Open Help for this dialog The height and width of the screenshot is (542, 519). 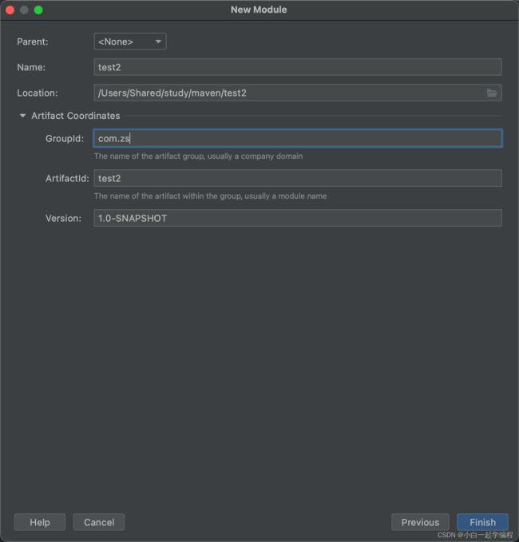(40, 522)
